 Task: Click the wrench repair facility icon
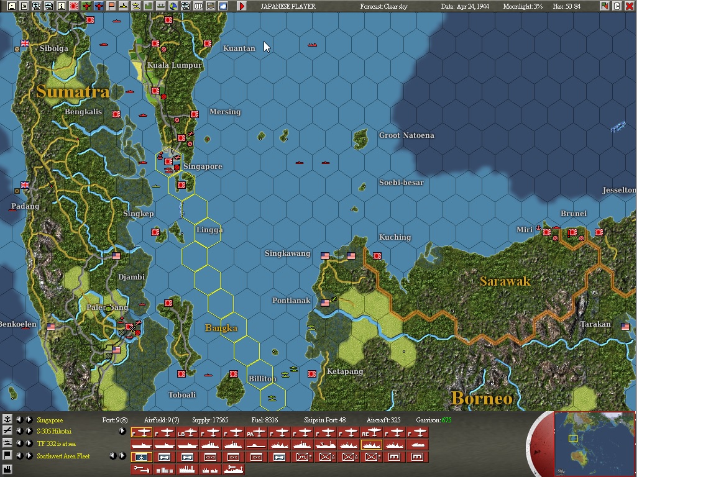tap(142, 470)
